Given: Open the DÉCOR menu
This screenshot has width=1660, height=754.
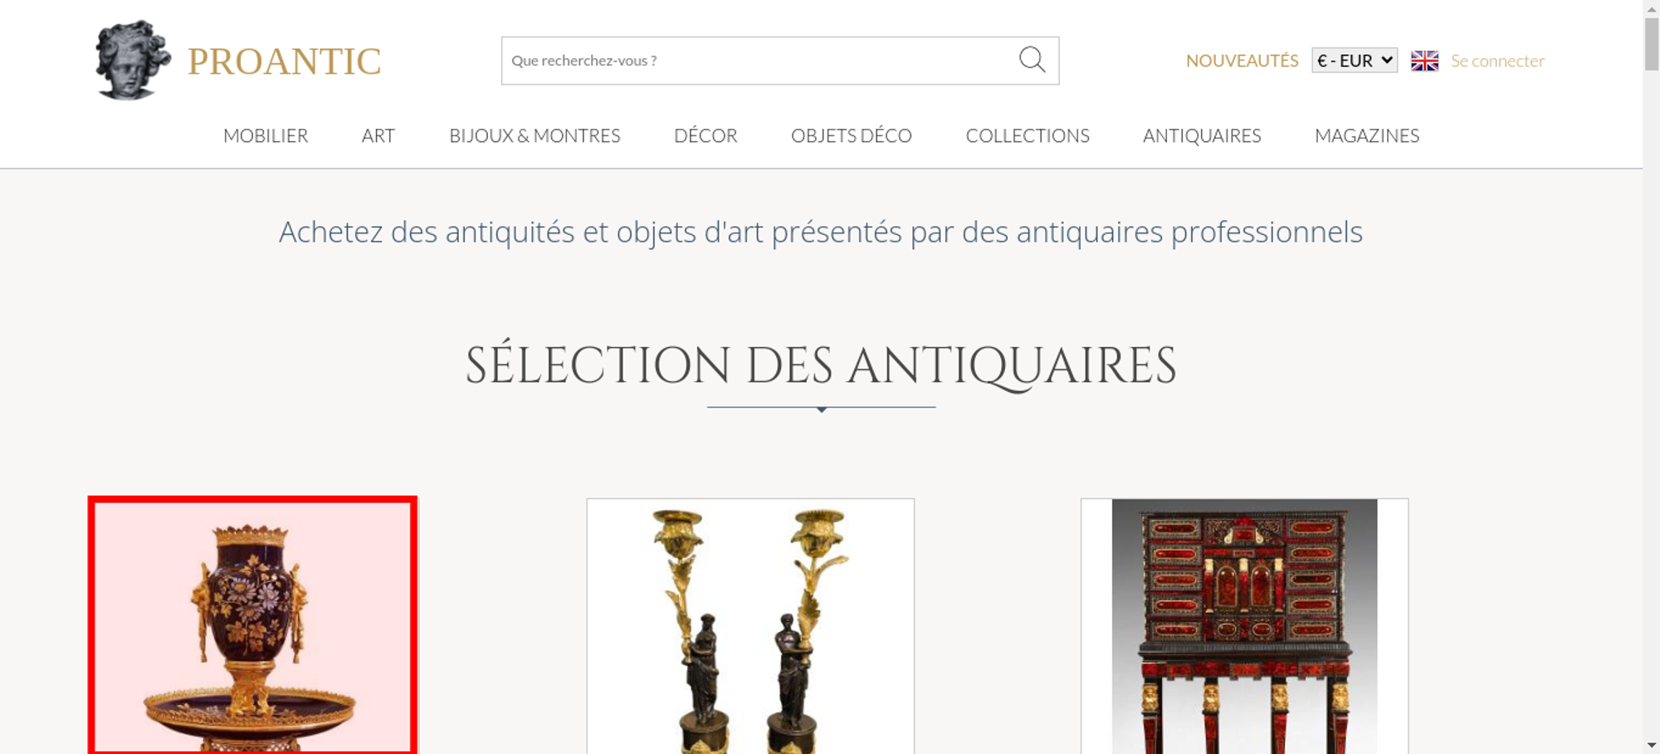Looking at the screenshot, I should click(x=705, y=135).
